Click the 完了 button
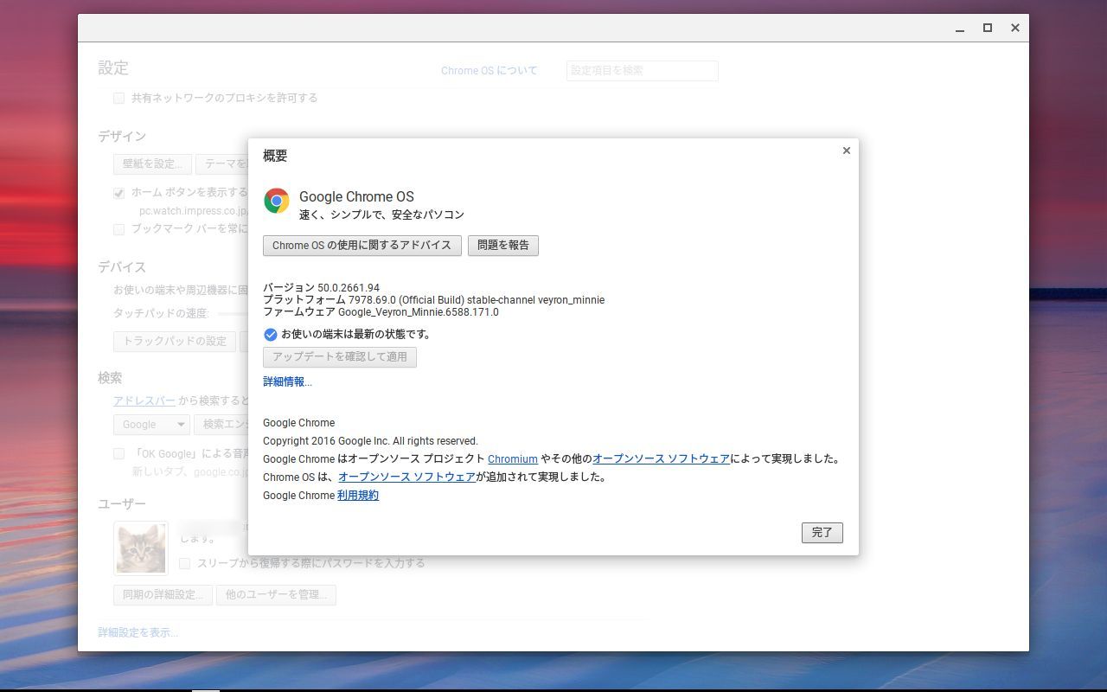The width and height of the screenshot is (1107, 692). click(822, 533)
